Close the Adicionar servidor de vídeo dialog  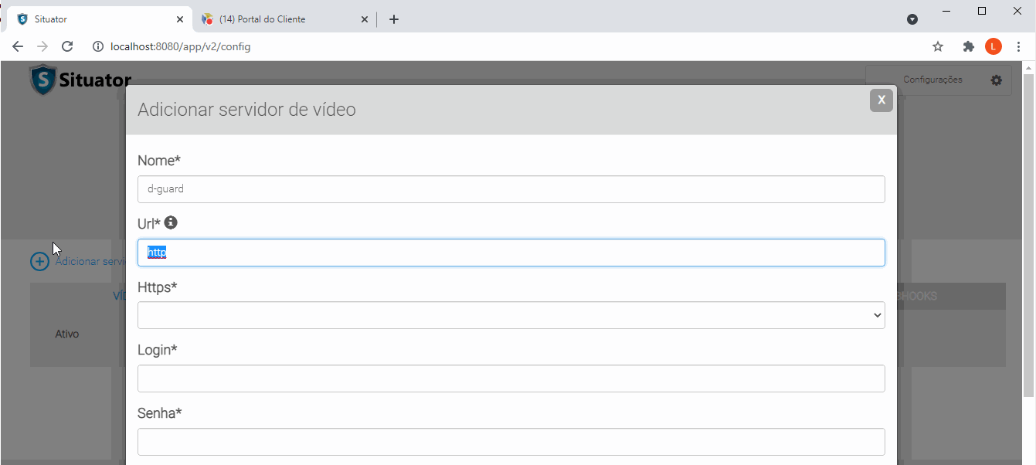click(881, 100)
